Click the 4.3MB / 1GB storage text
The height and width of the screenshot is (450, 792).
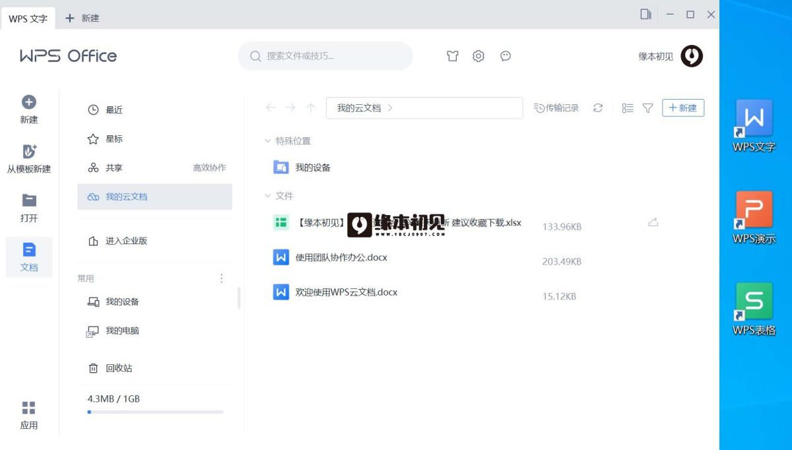point(114,399)
